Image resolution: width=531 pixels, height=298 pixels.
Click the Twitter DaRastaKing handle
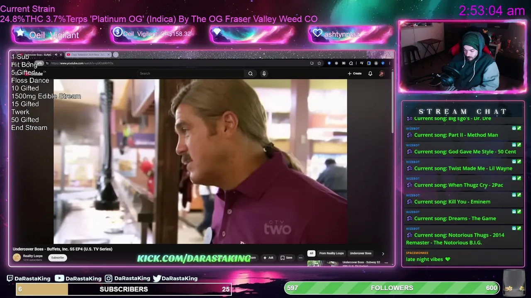(x=175, y=279)
